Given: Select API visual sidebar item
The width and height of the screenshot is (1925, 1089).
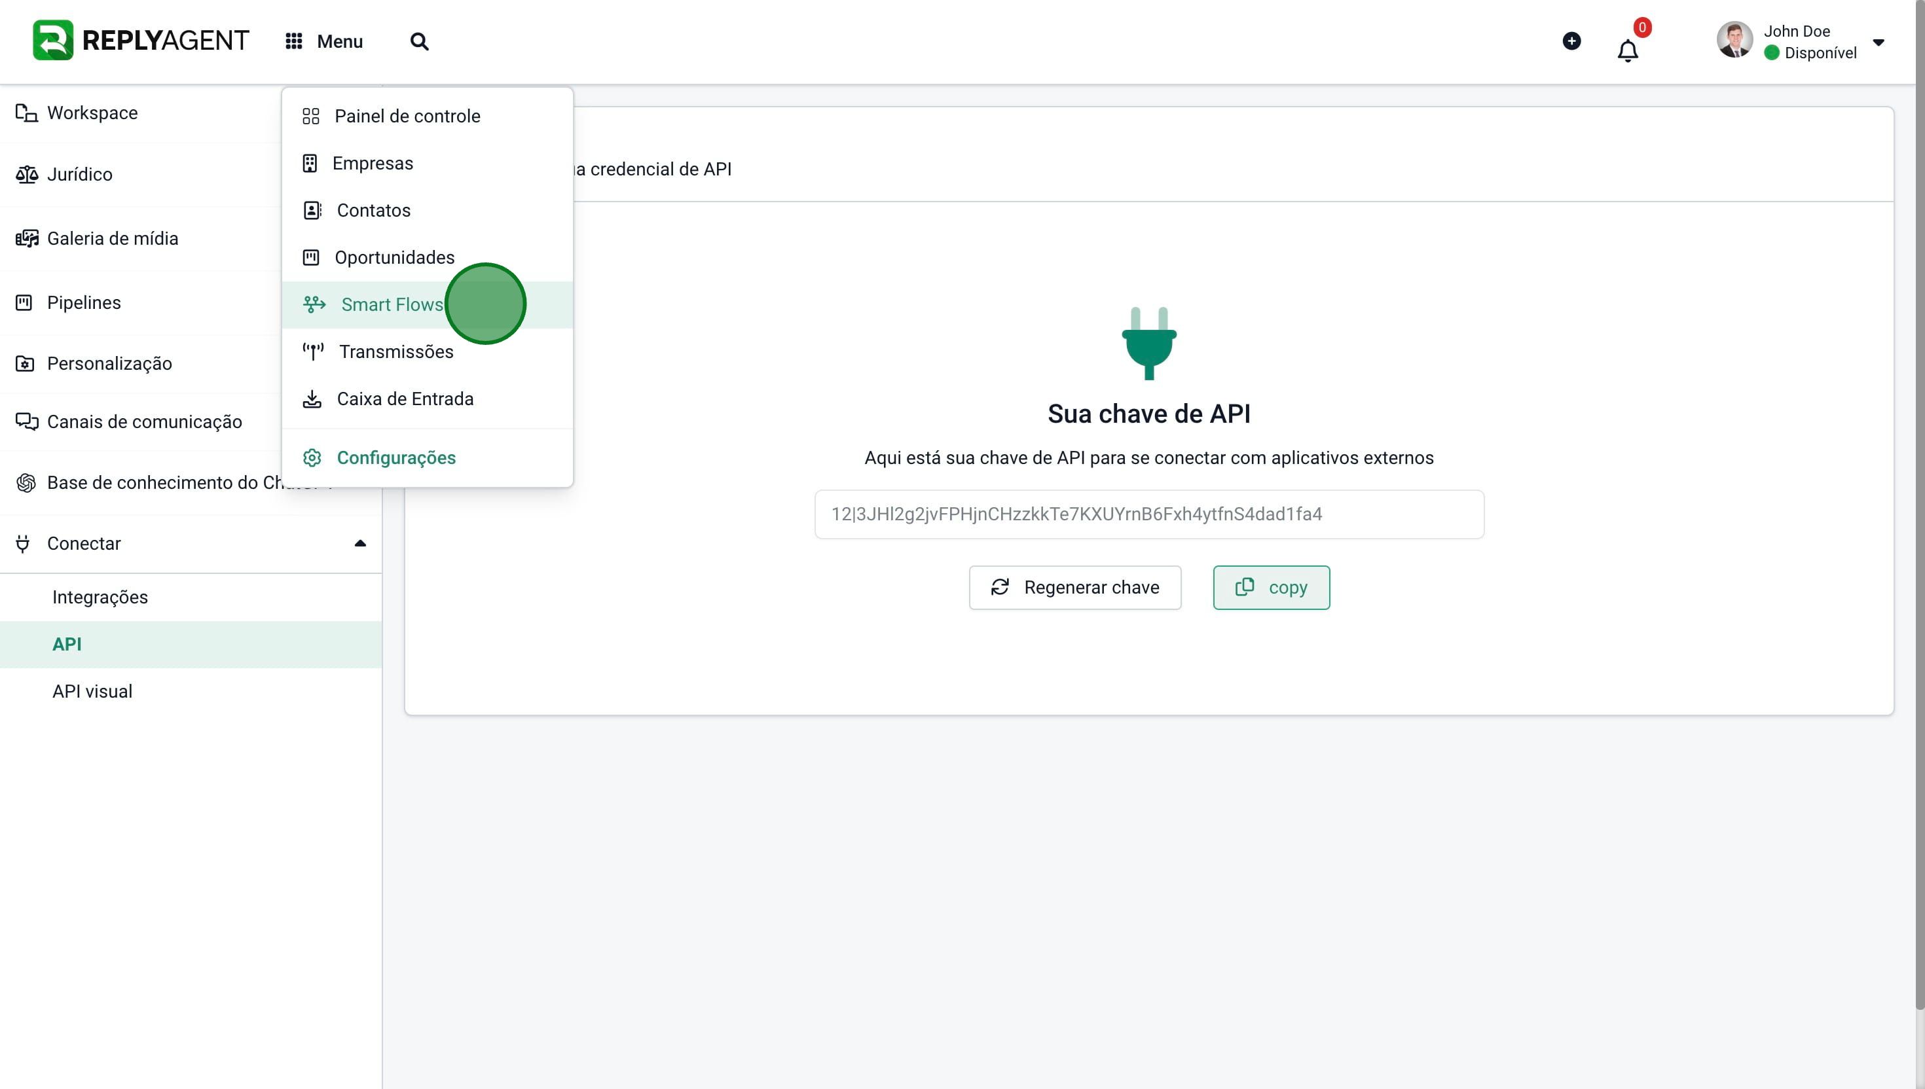Looking at the screenshot, I should (191, 691).
